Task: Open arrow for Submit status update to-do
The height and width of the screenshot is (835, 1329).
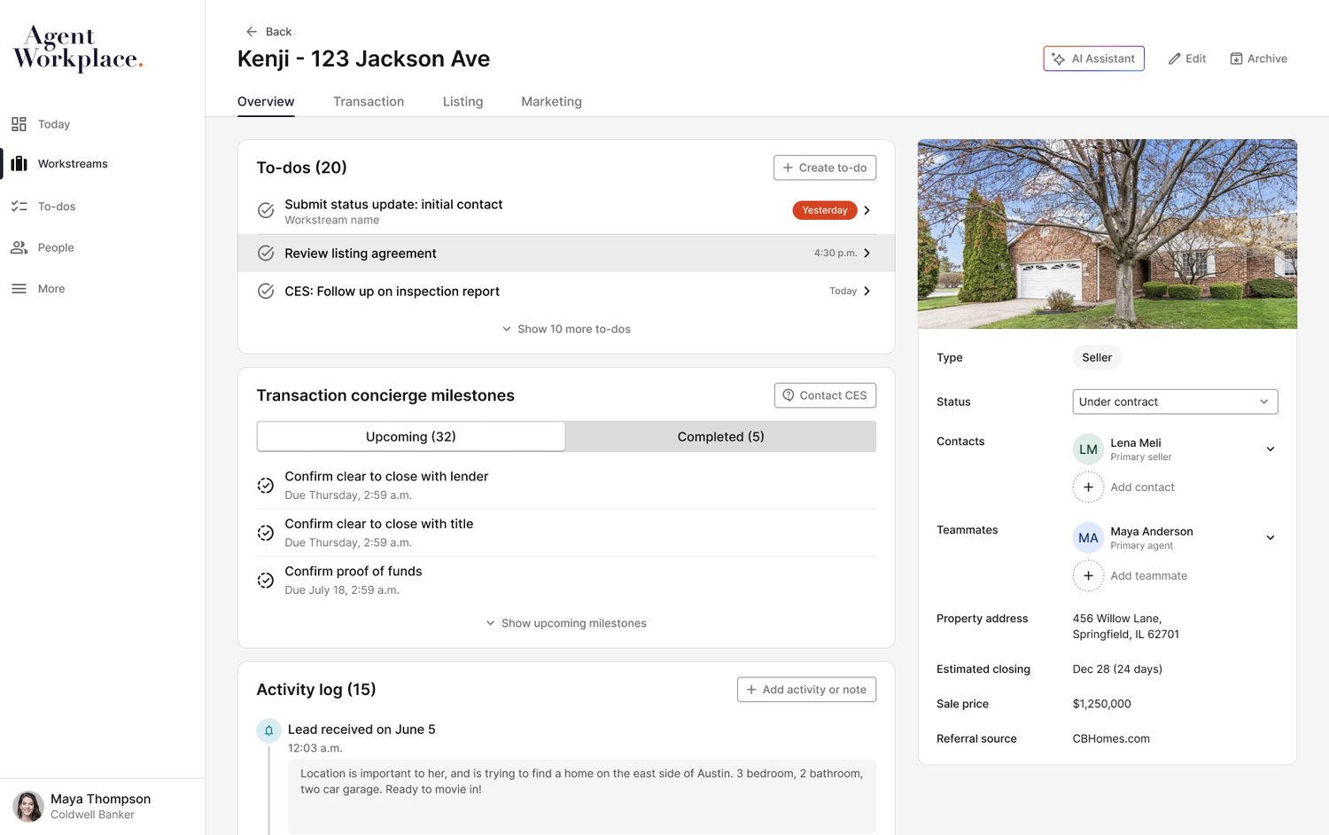Action: coord(867,210)
